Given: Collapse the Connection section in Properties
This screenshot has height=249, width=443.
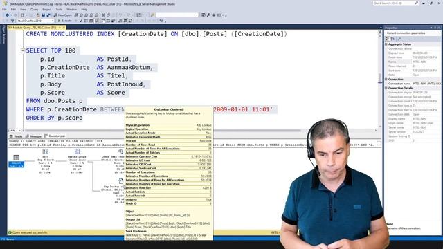Looking at the screenshot, I should (386, 80).
